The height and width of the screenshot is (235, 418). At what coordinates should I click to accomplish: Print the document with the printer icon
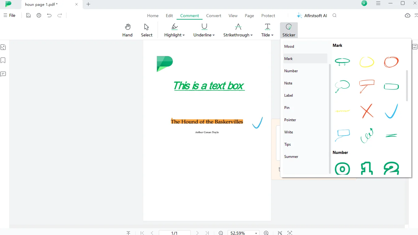tap(39, 15)
